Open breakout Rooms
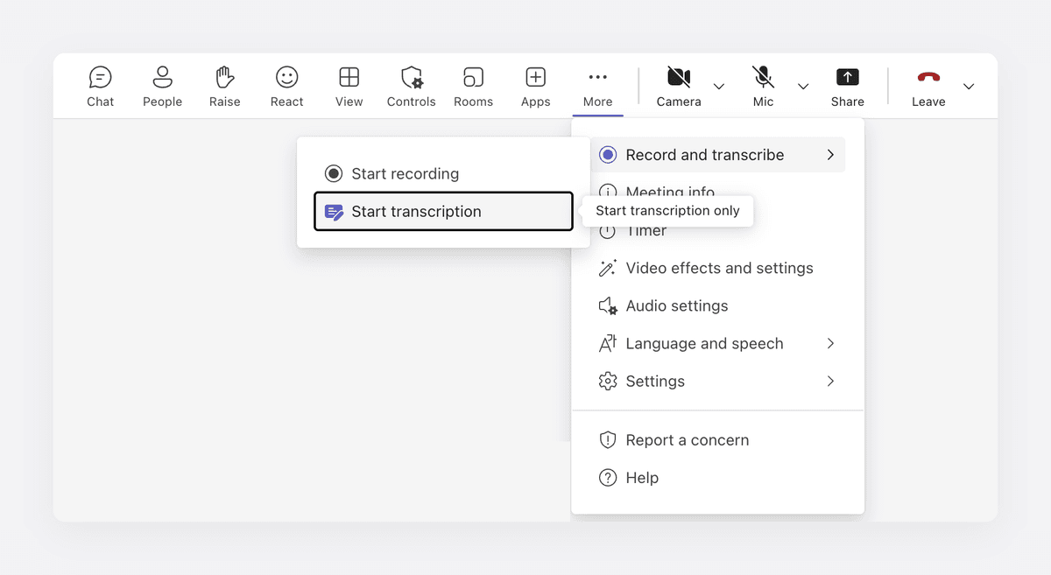 (473, 87)
